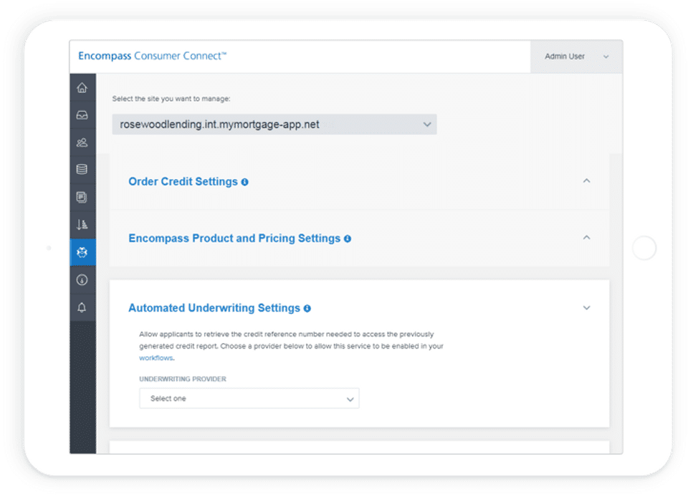
Task: Click the 'Select the site you want to manage:' label
Action: point(171,99)
